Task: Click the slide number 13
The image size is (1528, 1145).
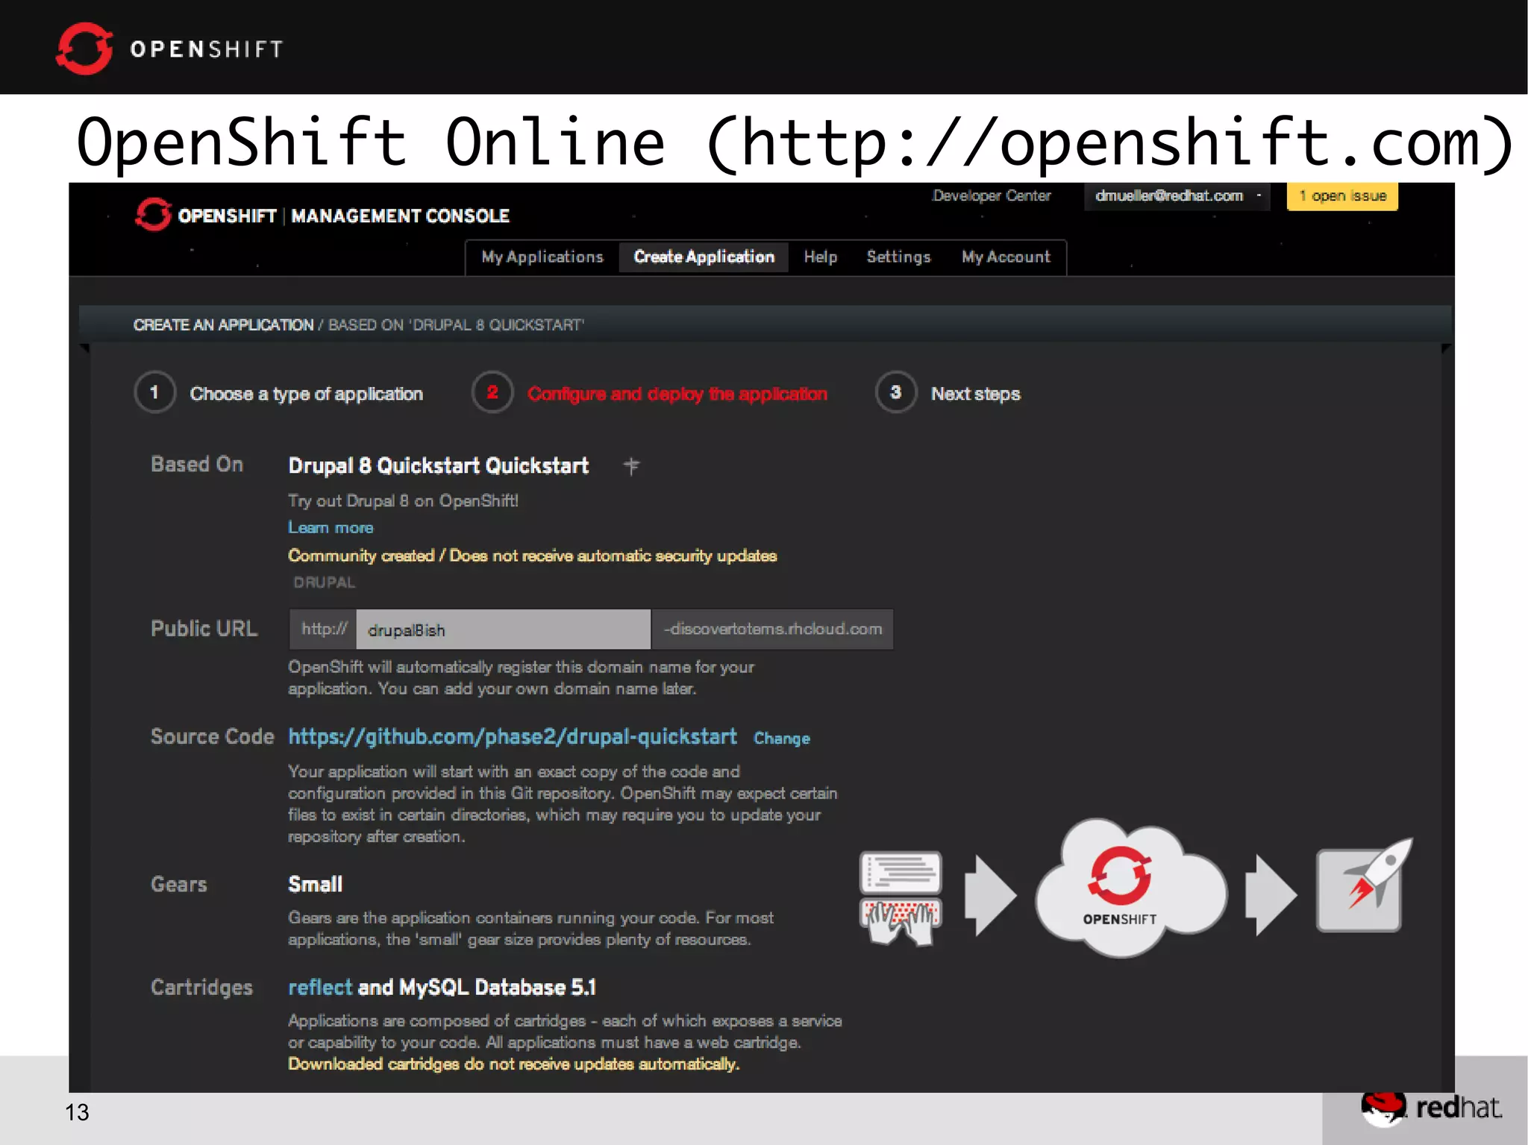Action: [x=77, y=1112]
